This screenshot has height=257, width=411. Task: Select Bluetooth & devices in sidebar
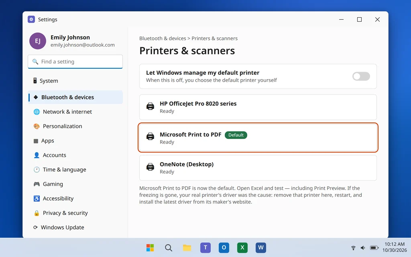[75, 97]
